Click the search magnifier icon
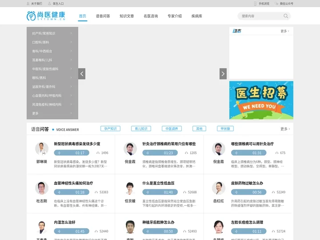 (286, 16)
